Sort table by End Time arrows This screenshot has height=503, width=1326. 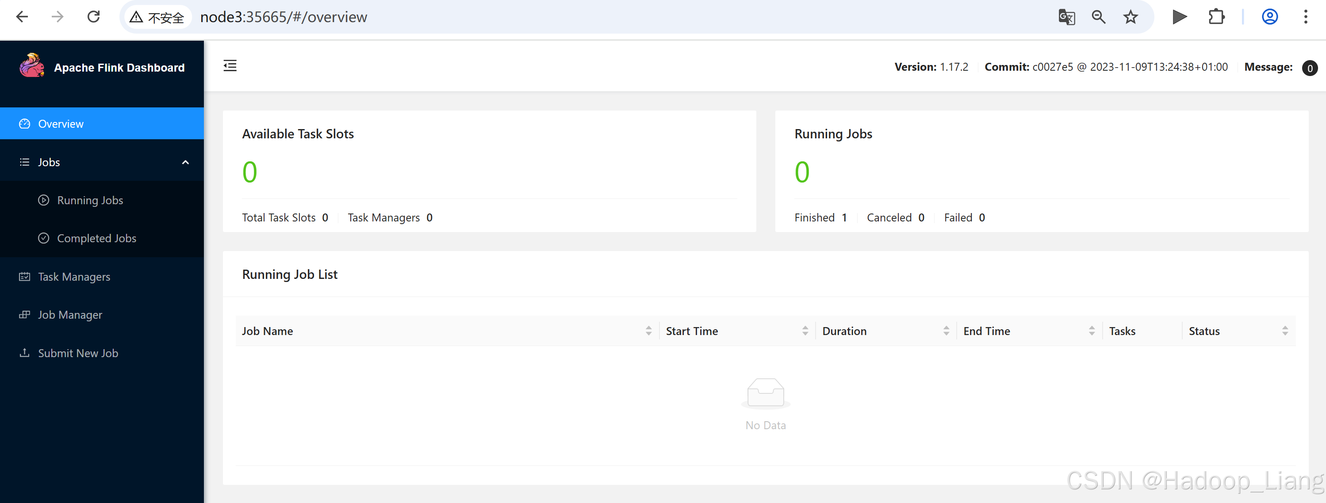point(1092,331)
